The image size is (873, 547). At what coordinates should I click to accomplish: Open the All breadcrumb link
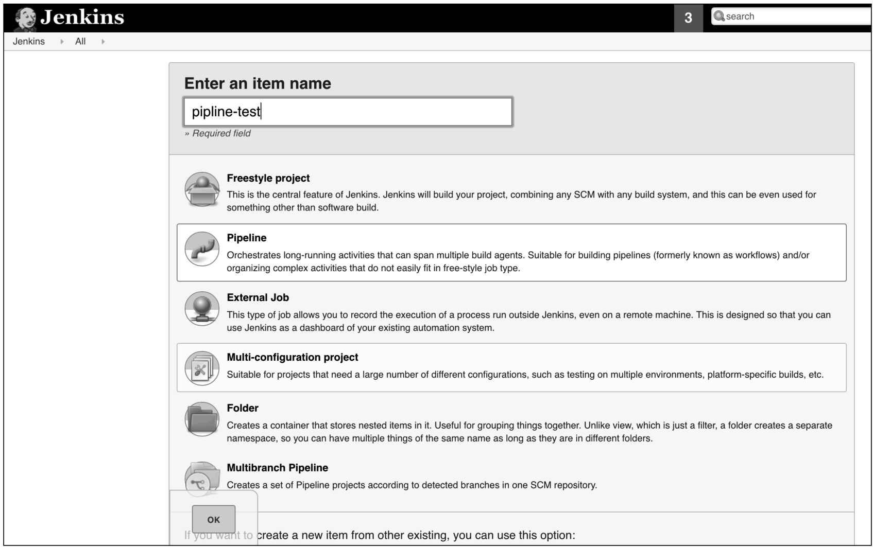click(x=80, y=42)
